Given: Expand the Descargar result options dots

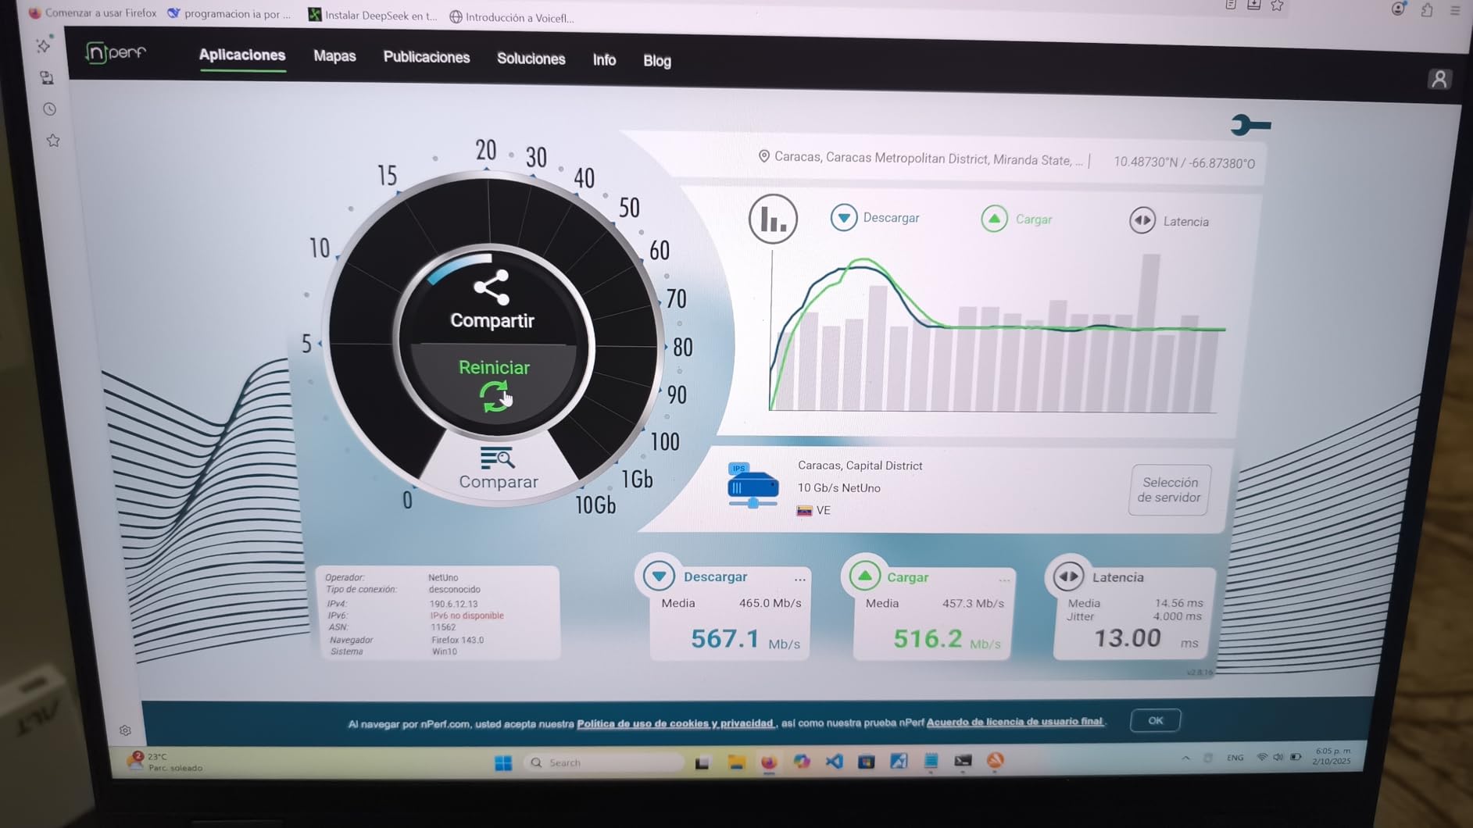Looking at the screenshot, I should coord(799,579).
